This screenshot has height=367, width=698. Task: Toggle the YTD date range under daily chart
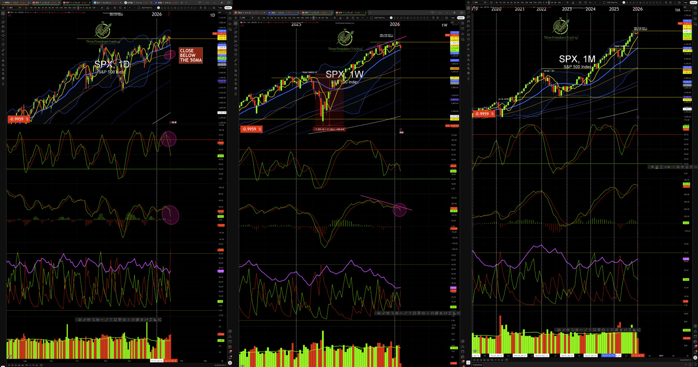[x=26, y=365]
